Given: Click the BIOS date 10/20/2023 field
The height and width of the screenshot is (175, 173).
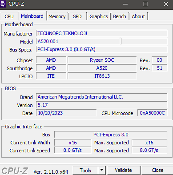Looking at the screenshot, I should click(x=66, y=113).
